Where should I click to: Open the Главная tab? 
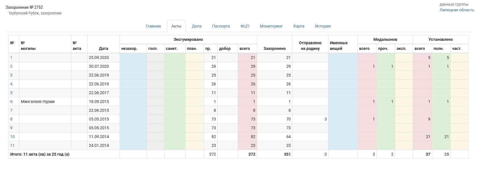[x=153, y=26]
